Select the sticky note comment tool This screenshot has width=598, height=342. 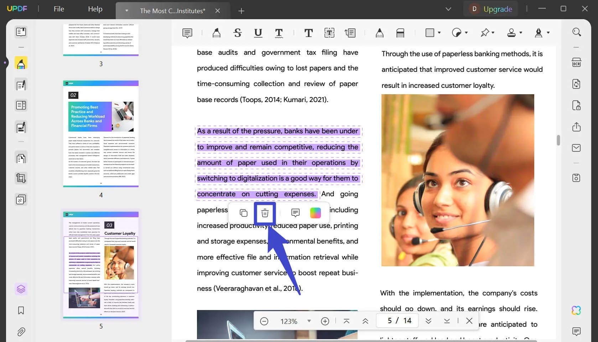click(x=187, y=33)
